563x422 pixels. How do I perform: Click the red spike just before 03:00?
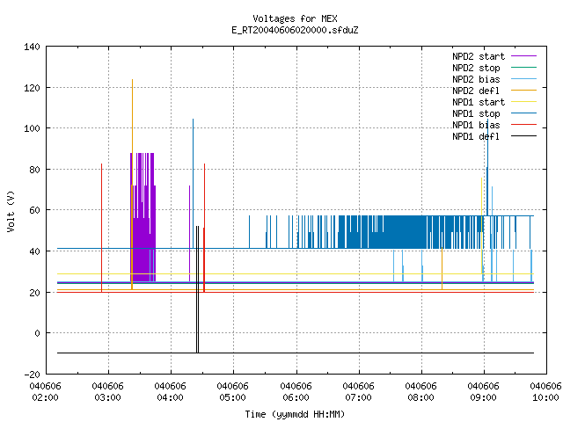(x=102, y=228)
